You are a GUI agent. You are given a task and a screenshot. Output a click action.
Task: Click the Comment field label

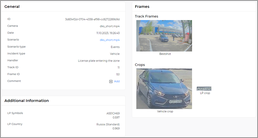point(14,81)
